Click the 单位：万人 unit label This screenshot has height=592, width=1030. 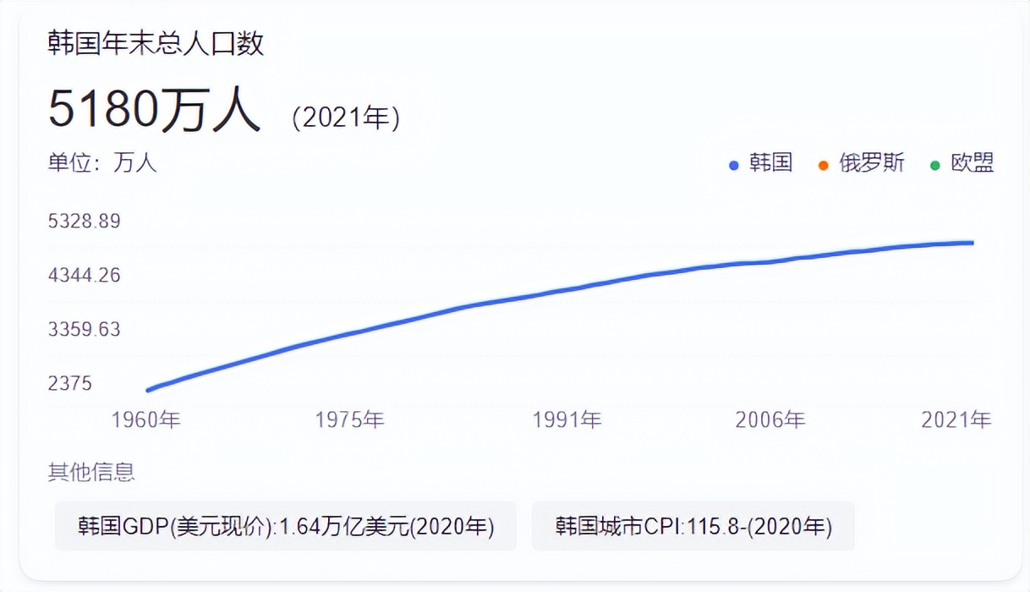102,162
